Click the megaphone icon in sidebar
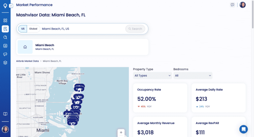 5,54
